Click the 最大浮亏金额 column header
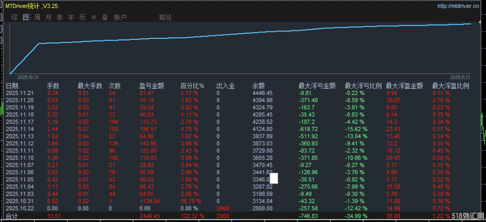 [x=317, y=86]
